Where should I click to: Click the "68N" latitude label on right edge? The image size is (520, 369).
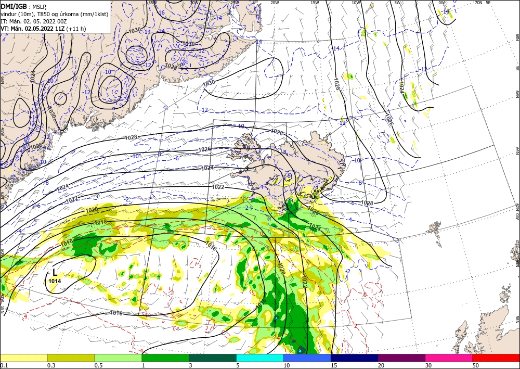[x=517, y=37]
